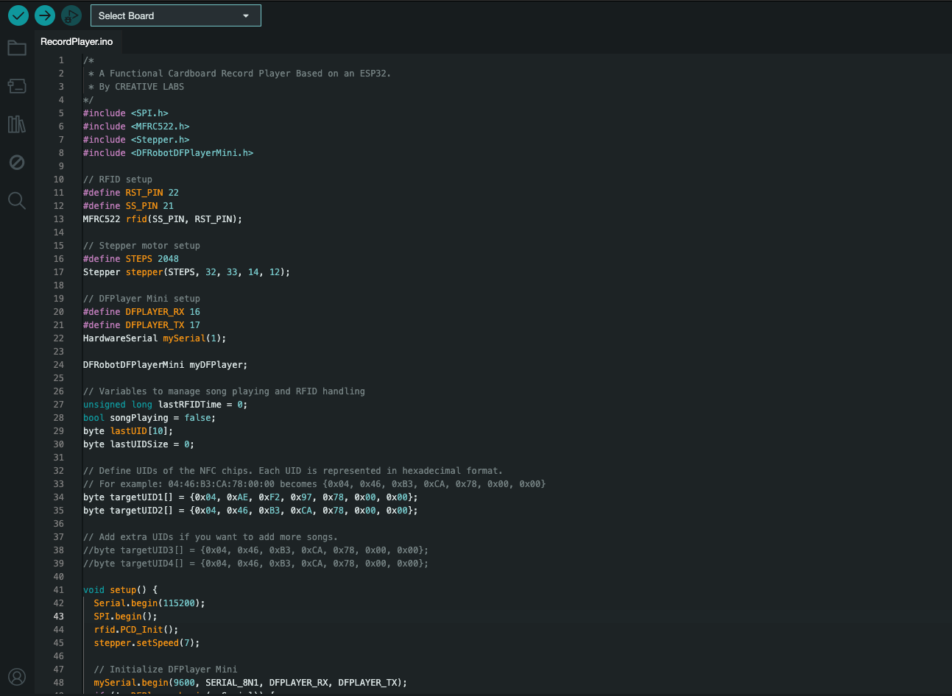The width and height of the screenshot is (952, 696).
Task: Click the 'mySerial.begin(9600...' line
Action: tap(250, 683)
